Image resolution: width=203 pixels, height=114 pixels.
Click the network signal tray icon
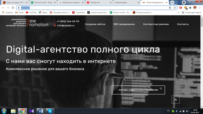pos(180,111)
